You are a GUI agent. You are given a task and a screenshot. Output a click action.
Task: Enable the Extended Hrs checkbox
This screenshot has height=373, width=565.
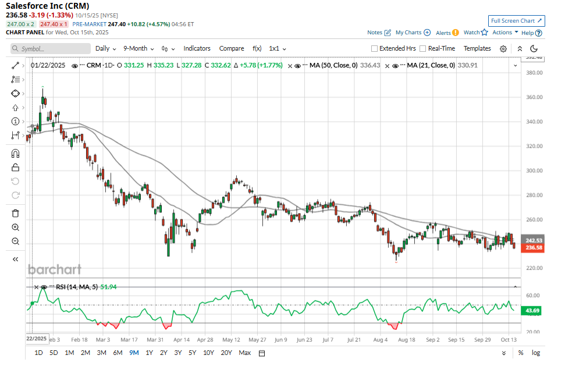tap(375, 49)
